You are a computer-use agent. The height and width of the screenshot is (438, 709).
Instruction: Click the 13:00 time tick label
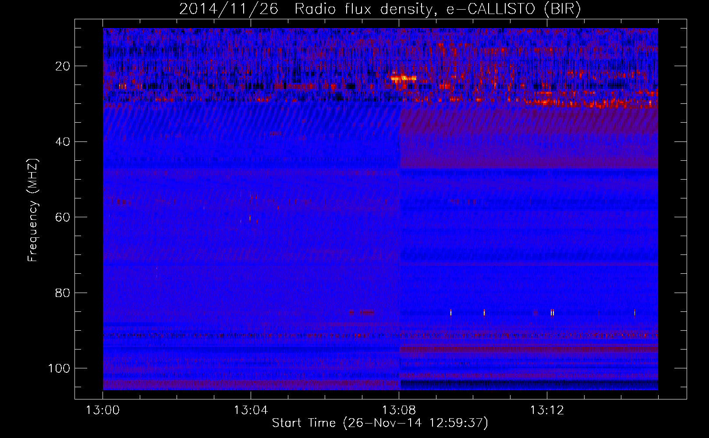pyautogui.click(x=103, y=410)
